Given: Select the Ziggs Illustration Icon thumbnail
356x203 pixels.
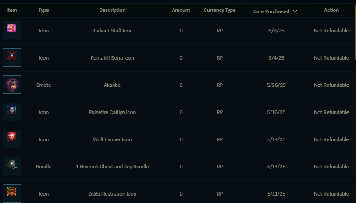Looking at the screenshot, I should [12, 193].
